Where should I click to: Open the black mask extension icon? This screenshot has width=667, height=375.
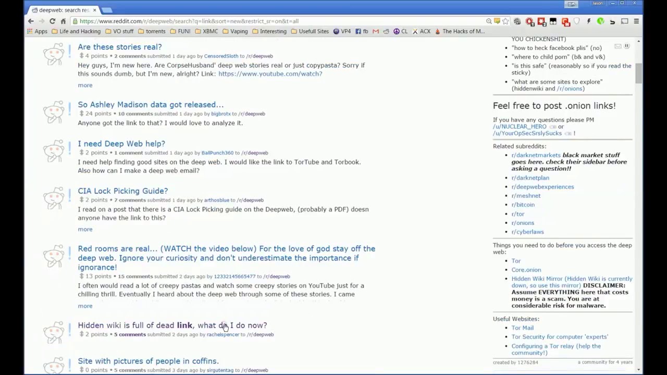coord(553,21)
